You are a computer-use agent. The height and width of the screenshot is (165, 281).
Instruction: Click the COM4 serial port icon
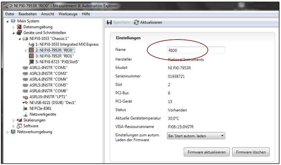tap(25, 79)
